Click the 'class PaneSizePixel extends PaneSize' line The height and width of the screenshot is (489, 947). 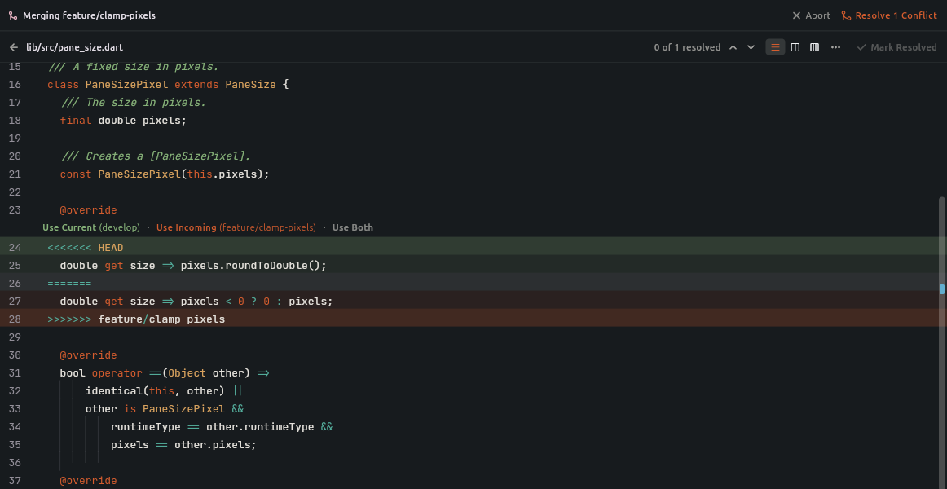[168, 84]
